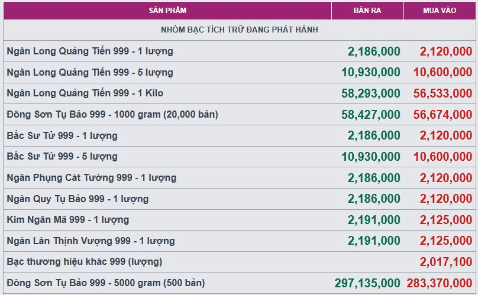Click the 2,017,100 buy price
Screen dimensions: 478x295
click(446, 262)
